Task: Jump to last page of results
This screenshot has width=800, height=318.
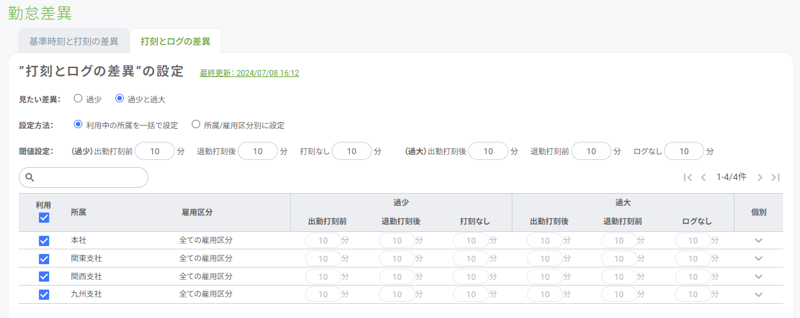Action: click(775, 177)
